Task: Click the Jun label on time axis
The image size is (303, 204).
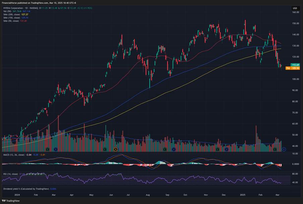Action: click(x=111, y=195)
